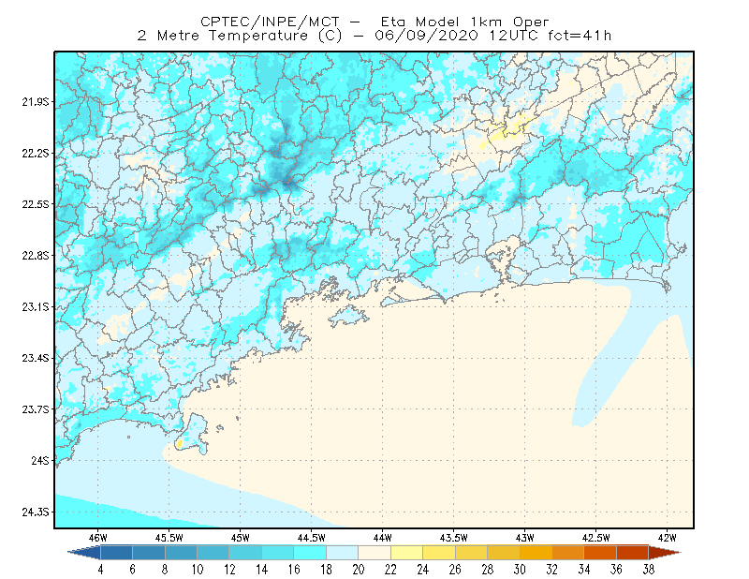The width and height of the screenshot is (749, 579).
Task: Click the 46W longitude axis label
Action: click(98, 538)
